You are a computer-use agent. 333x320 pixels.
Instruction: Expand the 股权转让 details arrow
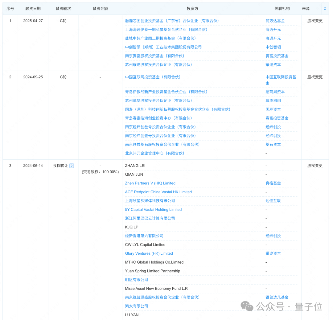(x=72, y=166)
